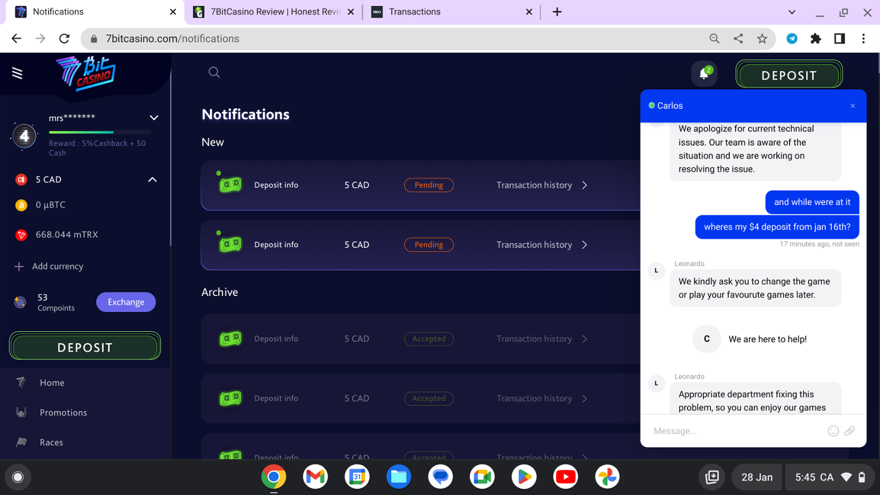Screen dimensions: 880x495
Task: Open Transaction history for first pending deposit
Action: pyautogui.click(x=541, y=186)
